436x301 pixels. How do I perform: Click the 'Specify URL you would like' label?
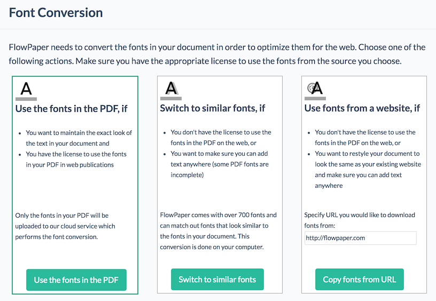point(360,220)
